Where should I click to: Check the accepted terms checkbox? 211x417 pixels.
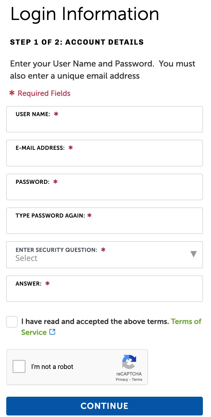pyautogui.click(x=12, y=322)
